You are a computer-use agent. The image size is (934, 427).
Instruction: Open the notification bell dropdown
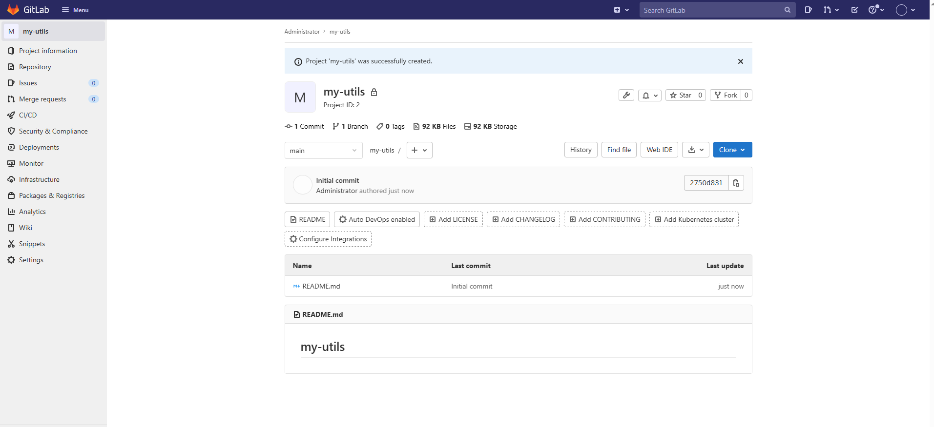point(650,95)
